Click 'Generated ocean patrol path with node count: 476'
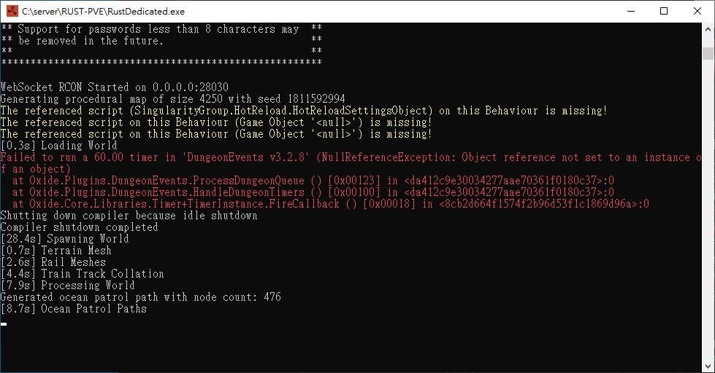Screen dimensions: 715x373 tap(141, 297)
